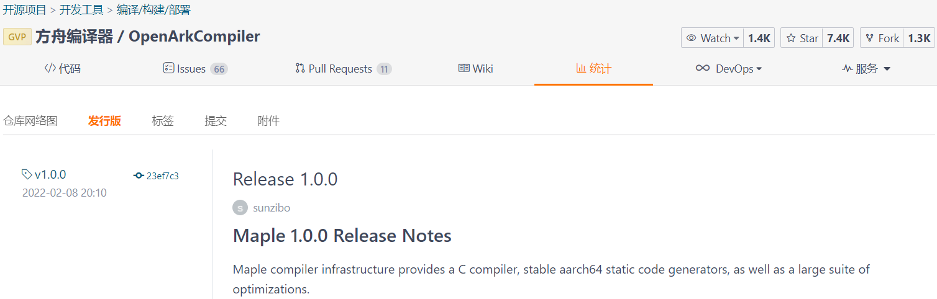
Task: Click the Fork icon button
Action: [870, 38]
